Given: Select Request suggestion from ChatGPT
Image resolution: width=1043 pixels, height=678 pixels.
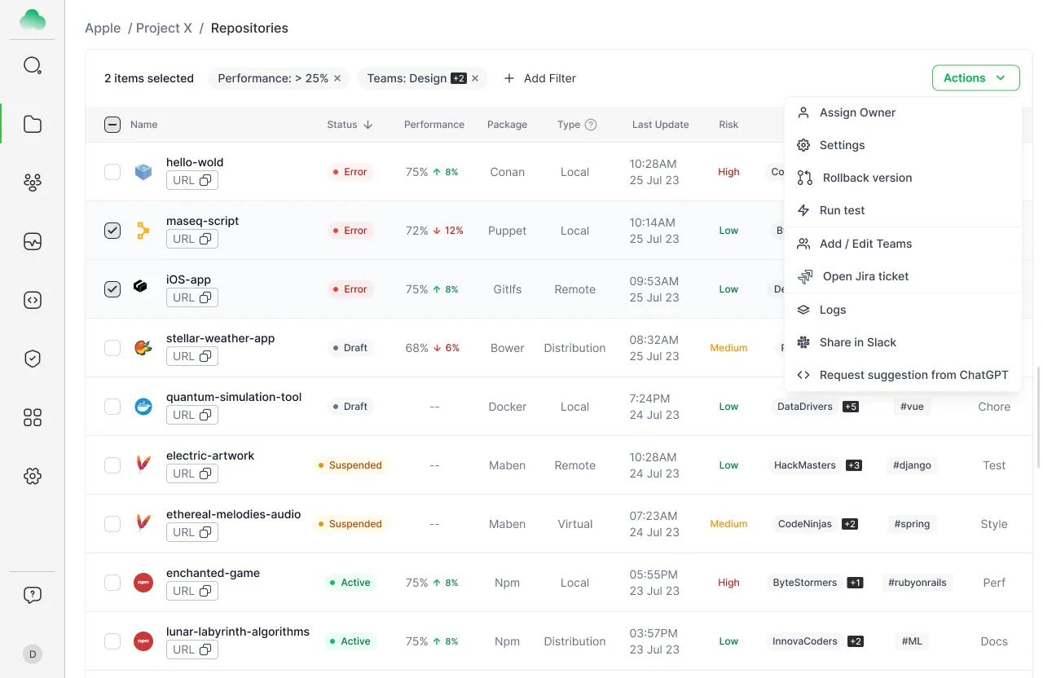Looking at the screenshot, I should click(x=903, y=375).
